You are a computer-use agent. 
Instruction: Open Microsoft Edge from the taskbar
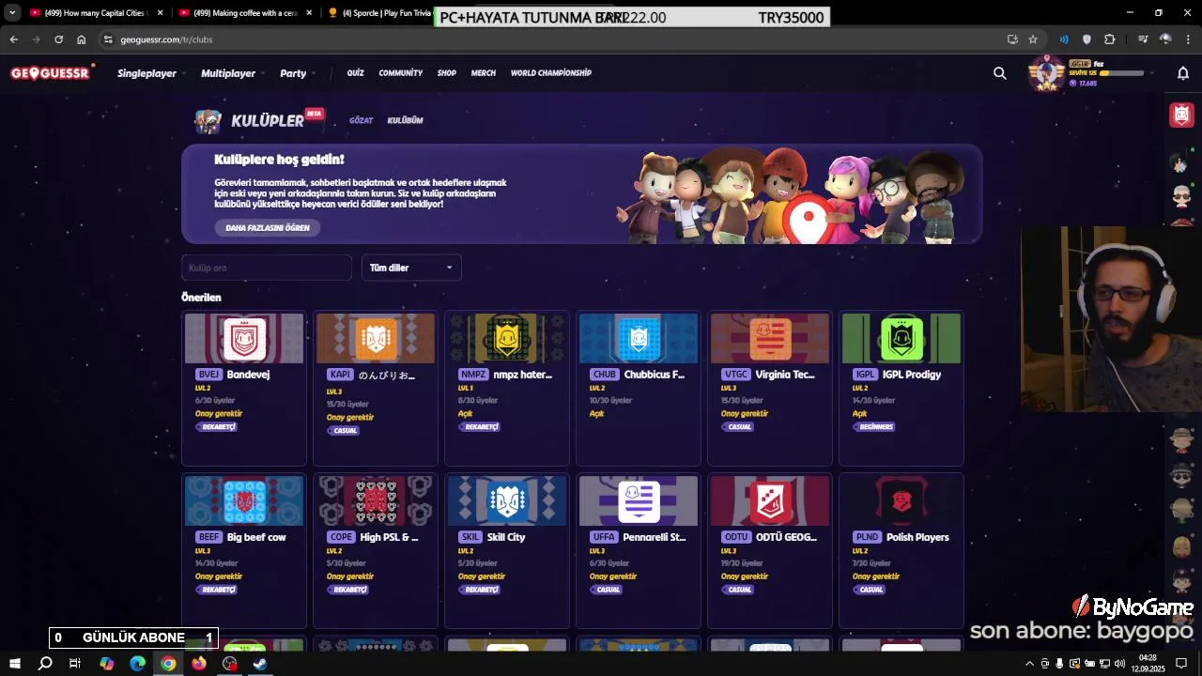(x=137, y=664)
